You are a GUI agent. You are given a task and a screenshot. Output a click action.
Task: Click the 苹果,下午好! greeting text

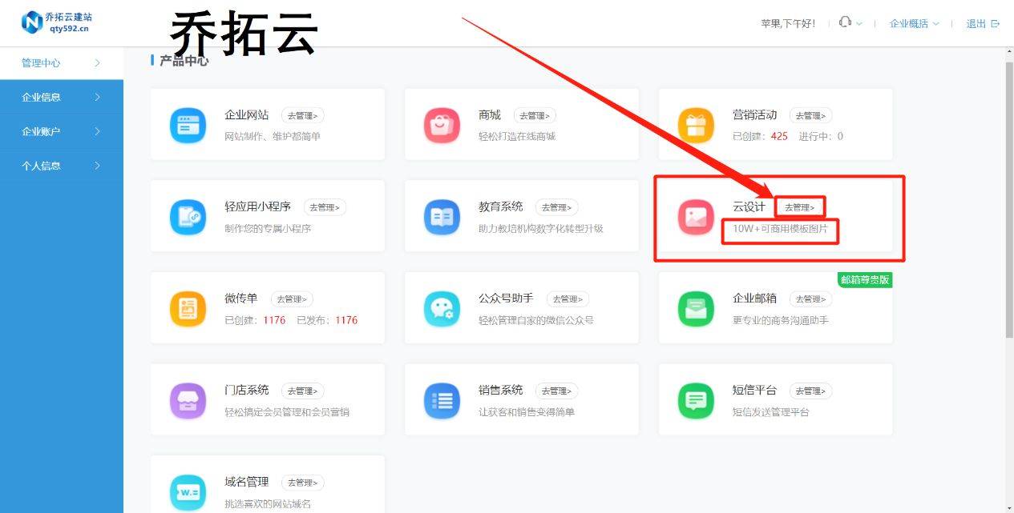click(788, 24)
